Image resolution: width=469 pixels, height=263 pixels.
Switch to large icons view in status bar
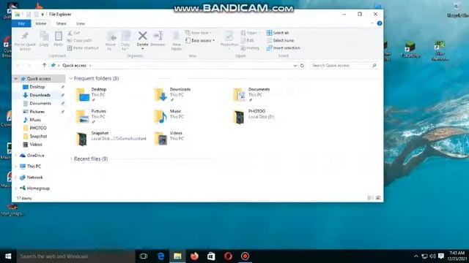(378, 198)
